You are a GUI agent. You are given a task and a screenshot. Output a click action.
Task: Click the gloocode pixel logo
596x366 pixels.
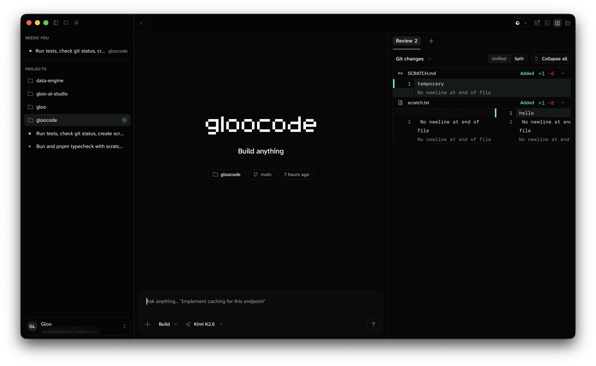(x=261, y=125)
